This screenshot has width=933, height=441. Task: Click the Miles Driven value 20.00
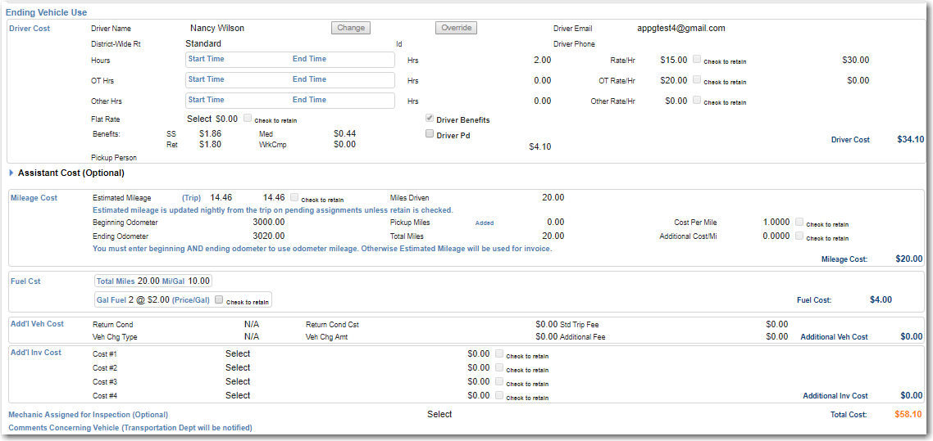click(553, 198)
